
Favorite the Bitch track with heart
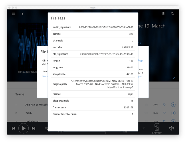click(x=164, y=113)
